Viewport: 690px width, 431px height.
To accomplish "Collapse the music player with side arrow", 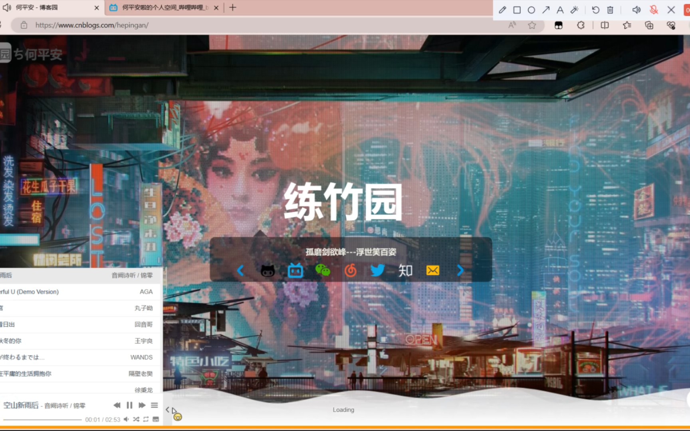I will tap(167, 410).
